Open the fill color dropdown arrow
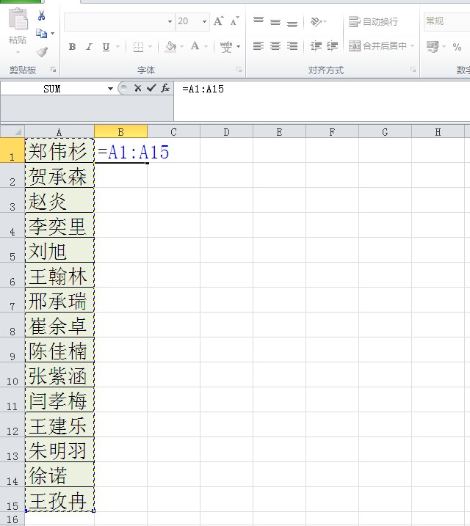The height and width of the screenshot is (526, 470). [181, 47]
